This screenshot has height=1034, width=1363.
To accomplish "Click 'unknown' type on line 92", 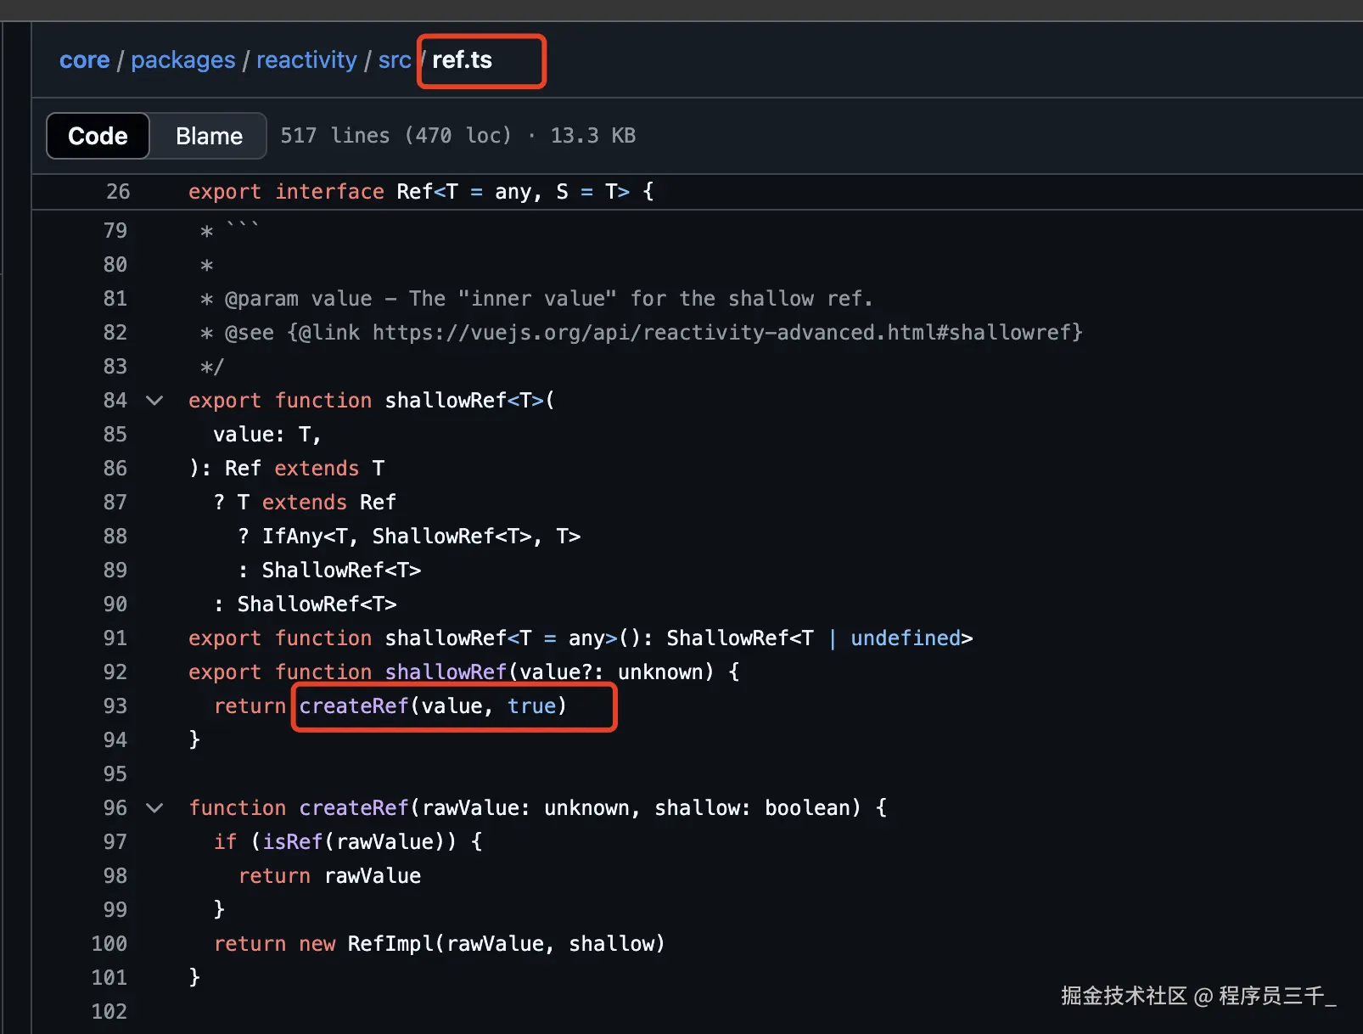I will [660, 672].
